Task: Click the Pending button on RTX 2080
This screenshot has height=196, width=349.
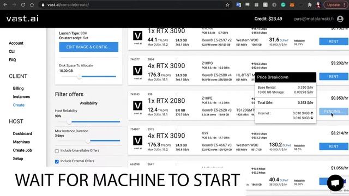Action: pyautogui.click(x=334, y=111)
